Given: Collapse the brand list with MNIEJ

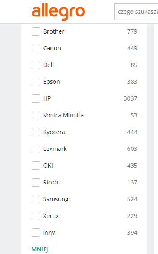Looking at the screenshot, I should pyautogui.click(x=40, y=249).
